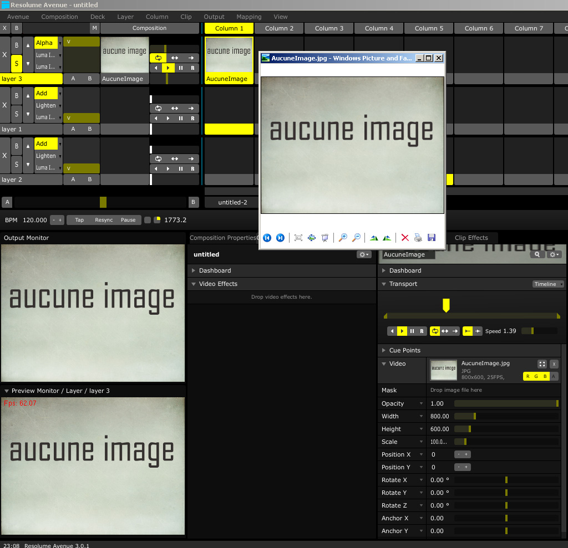Open Deck menu

(98, 17)
